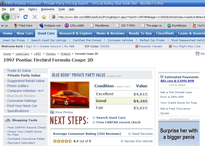
Task: Reload the page with the refresh icon
Action: 26,17
